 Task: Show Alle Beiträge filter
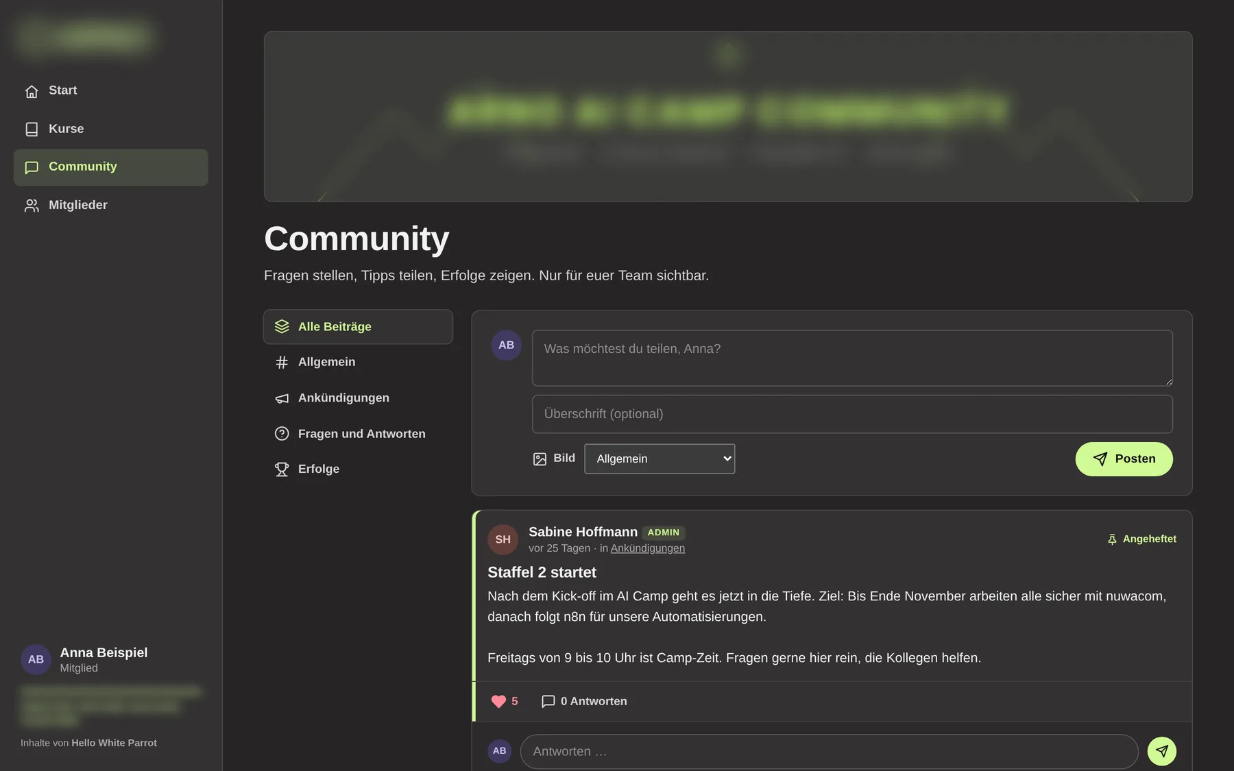(358, 327)
